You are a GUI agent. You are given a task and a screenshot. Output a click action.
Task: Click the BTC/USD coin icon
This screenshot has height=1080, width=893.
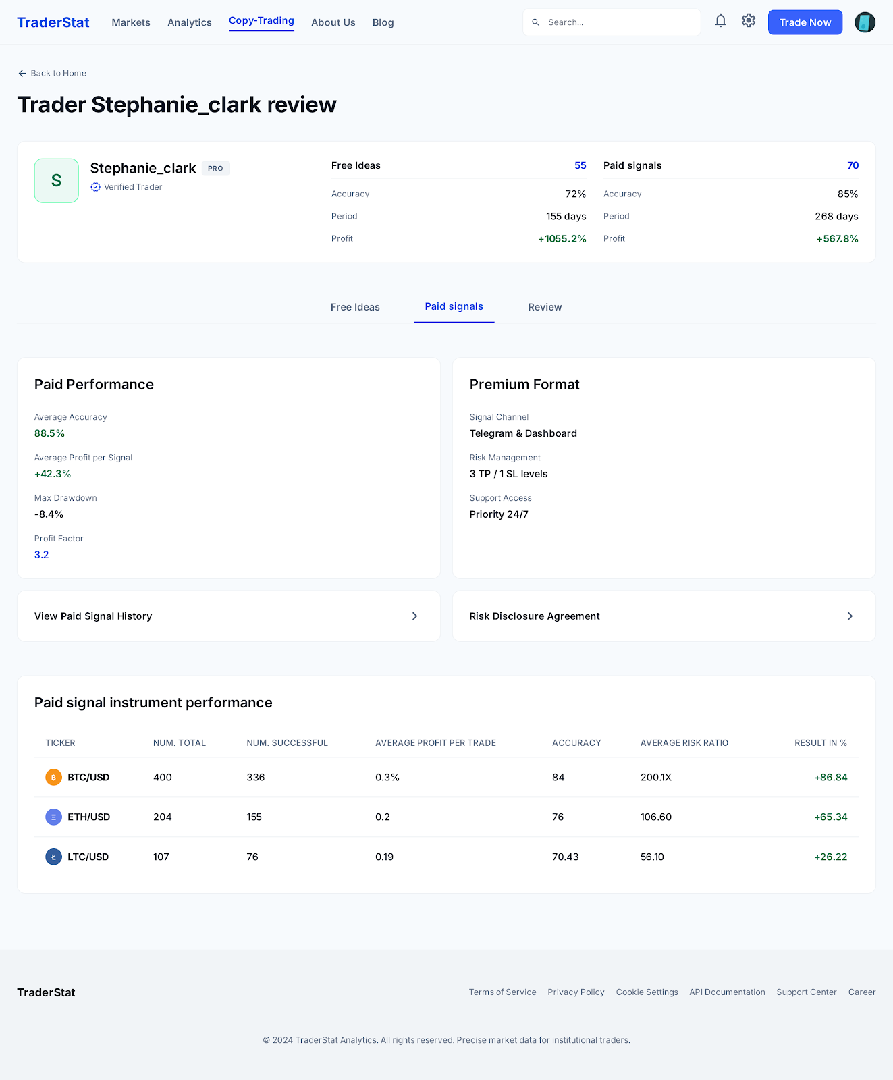tap(53, 778)
